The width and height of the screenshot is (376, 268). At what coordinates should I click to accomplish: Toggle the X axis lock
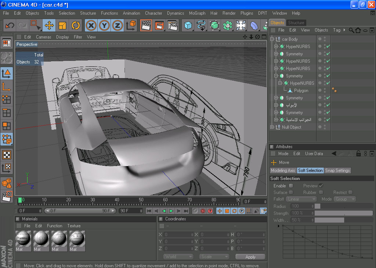pos(91,25)
